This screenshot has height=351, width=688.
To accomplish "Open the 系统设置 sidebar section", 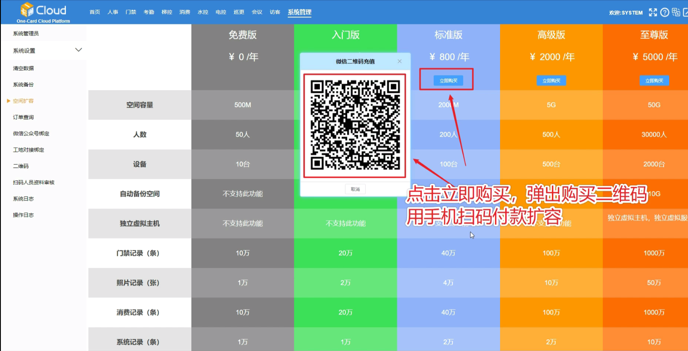I will coord(24,50).
